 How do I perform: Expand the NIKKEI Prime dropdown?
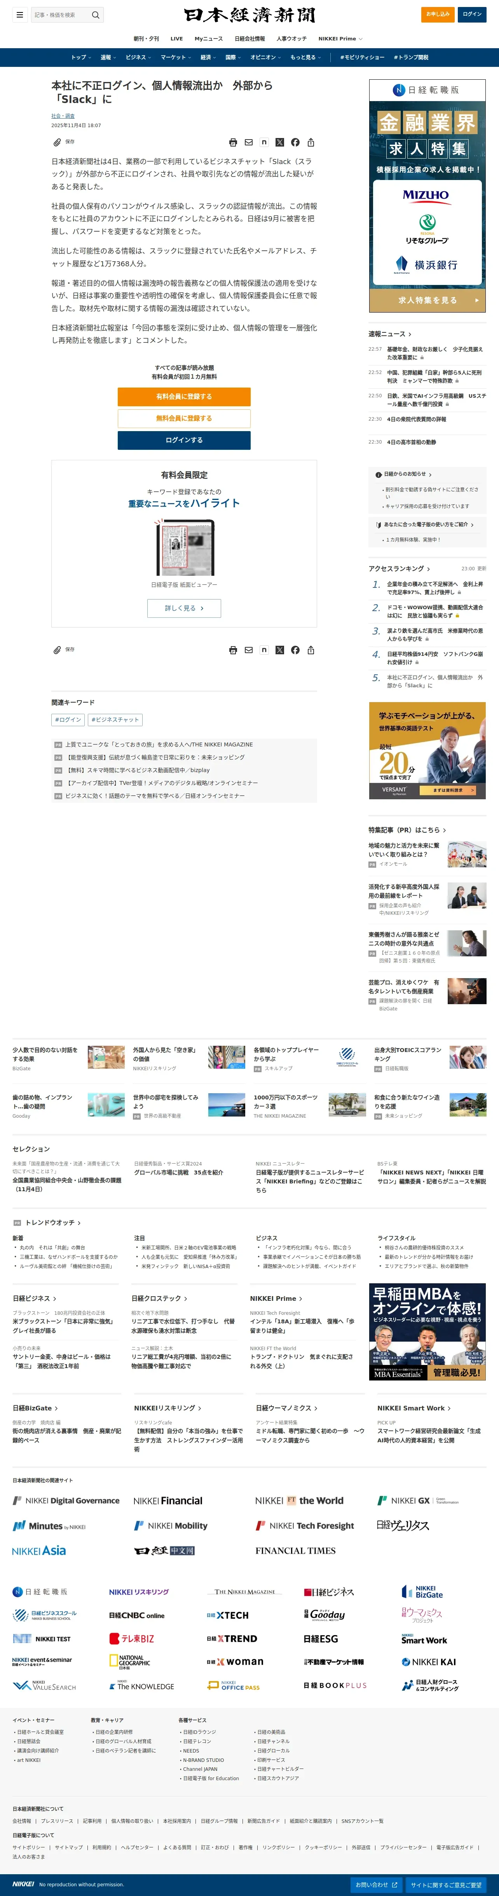tap(340, 39)
